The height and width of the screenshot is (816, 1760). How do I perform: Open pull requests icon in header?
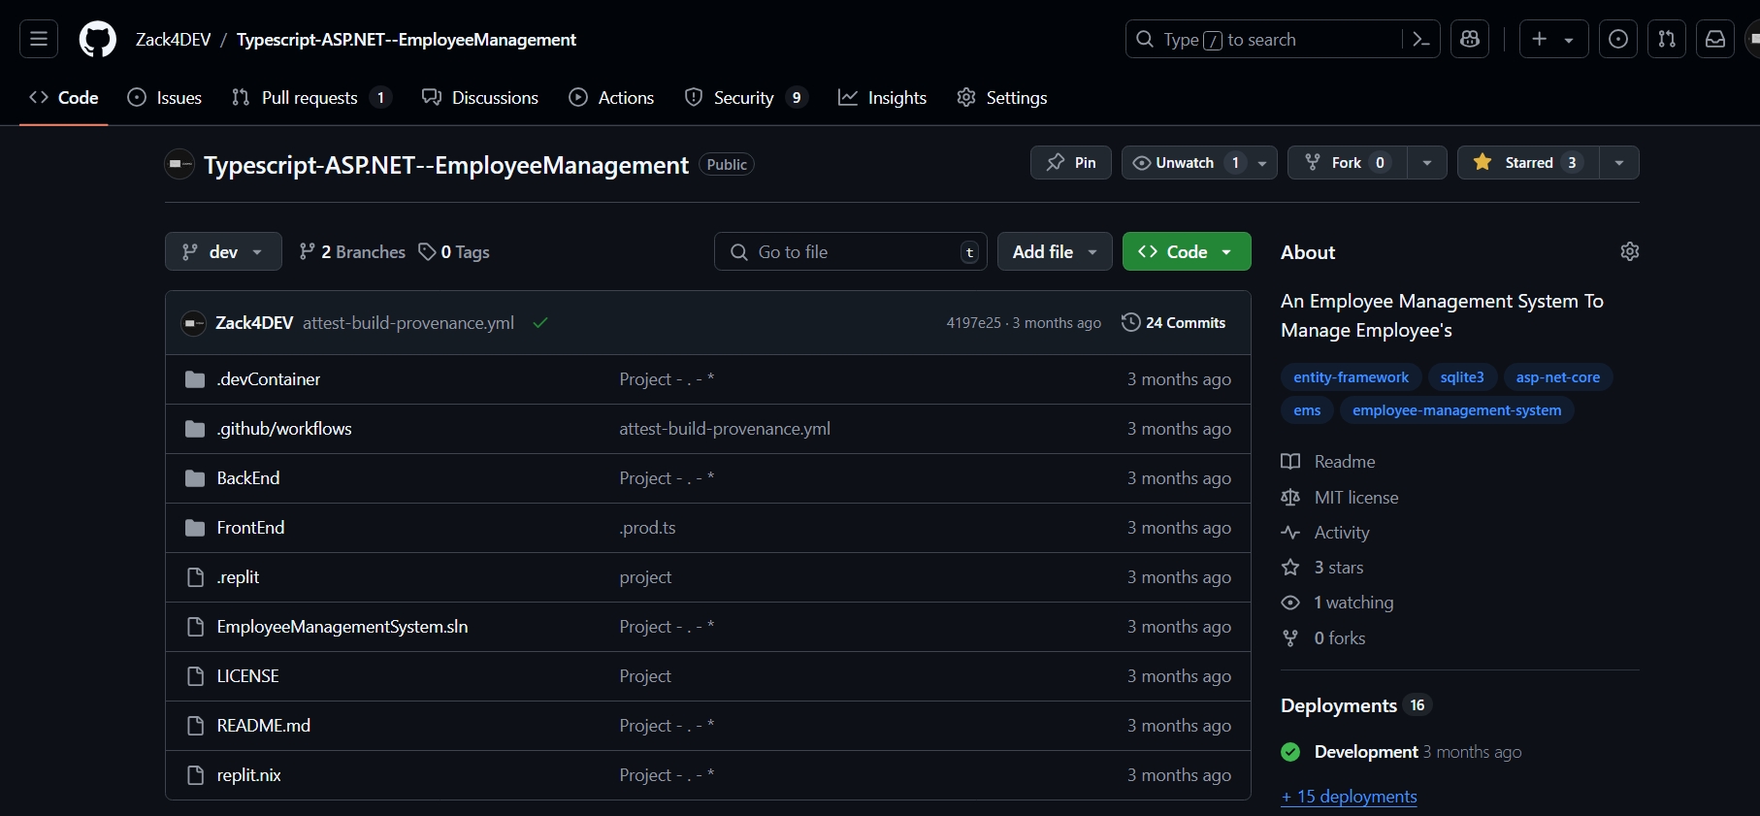coord(1667,39)
